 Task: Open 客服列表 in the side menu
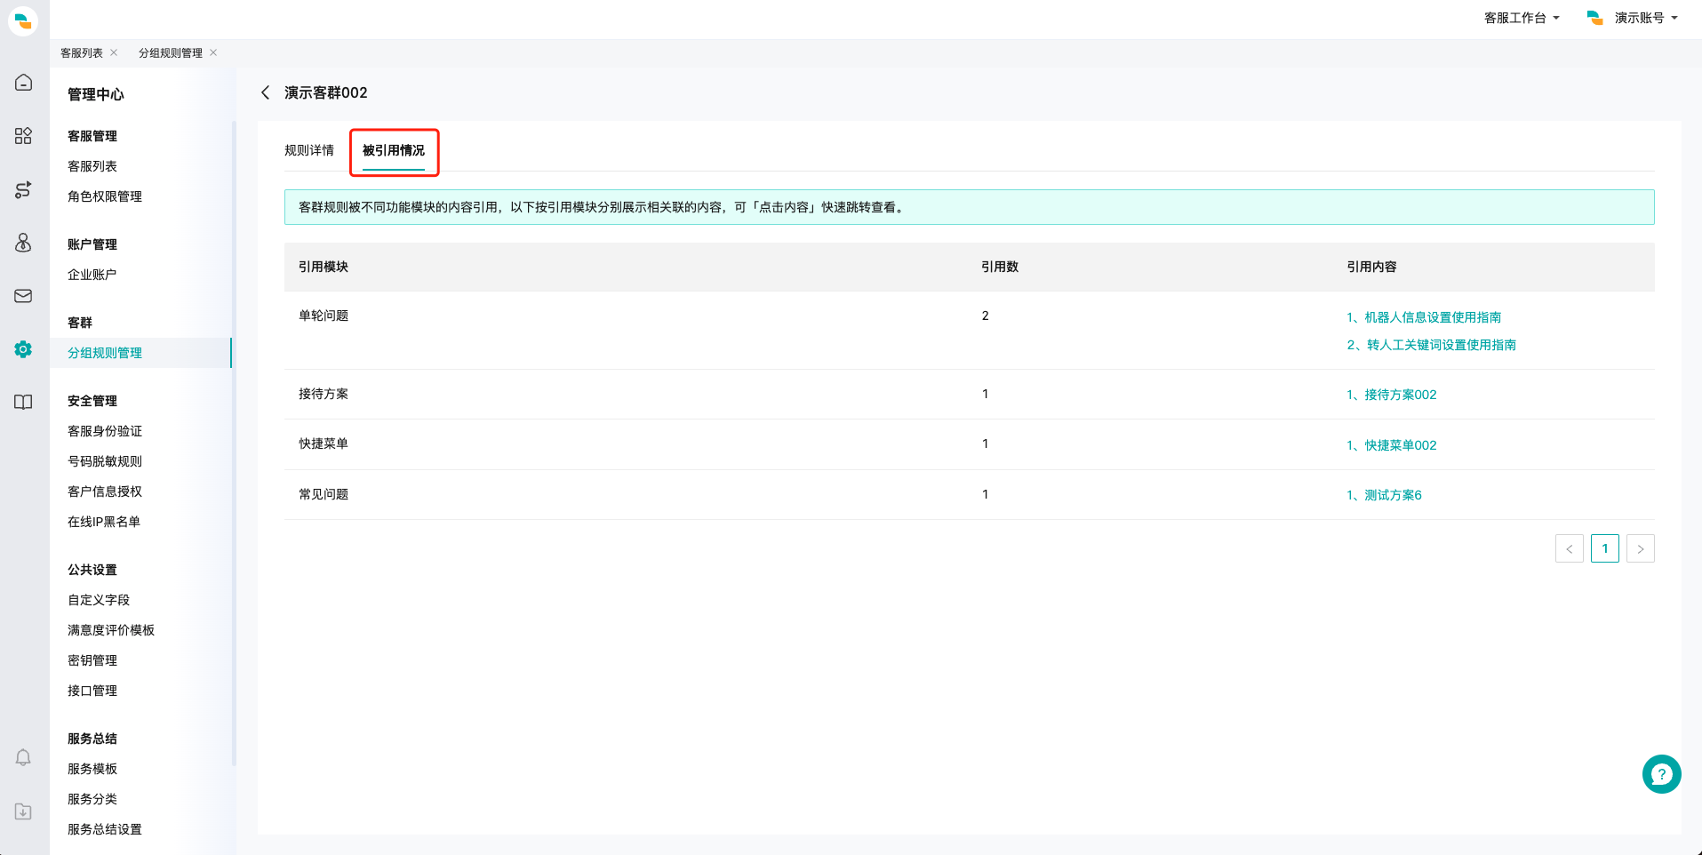(x=92, y=166)
